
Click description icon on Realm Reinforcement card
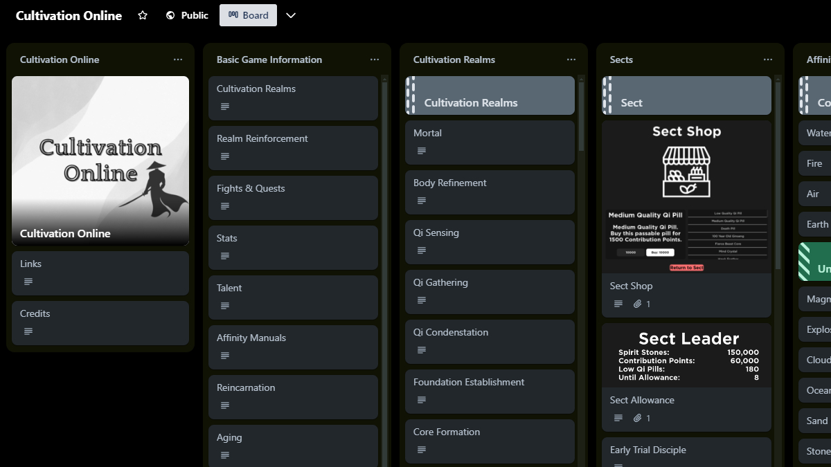point(225,156)
